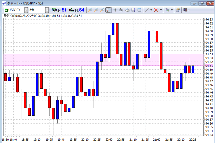Click the 94.33 label on price axis
This screenshot has width=215, height=143.
click(209, 135)
